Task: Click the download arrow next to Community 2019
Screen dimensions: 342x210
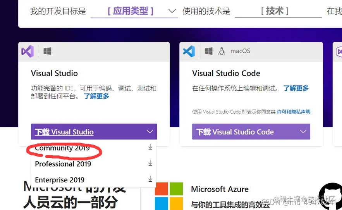Action: (150, 147)
